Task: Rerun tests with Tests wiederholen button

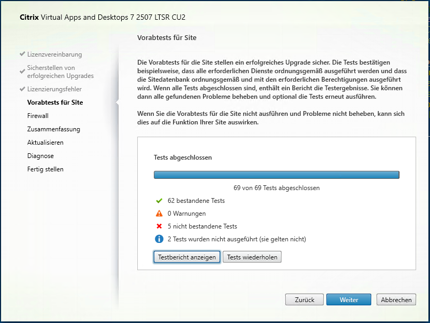Action: 252,257
